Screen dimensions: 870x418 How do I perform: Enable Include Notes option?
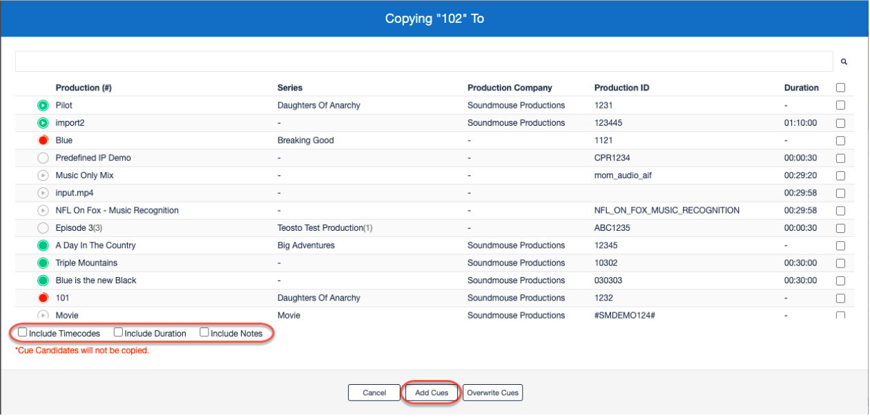click(204, 332)
